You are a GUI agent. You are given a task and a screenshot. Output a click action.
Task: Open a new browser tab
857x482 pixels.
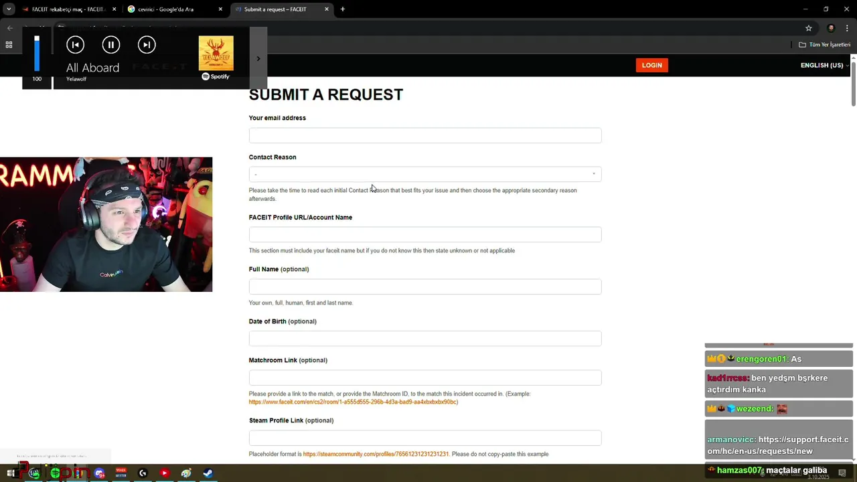coord(343,9)
